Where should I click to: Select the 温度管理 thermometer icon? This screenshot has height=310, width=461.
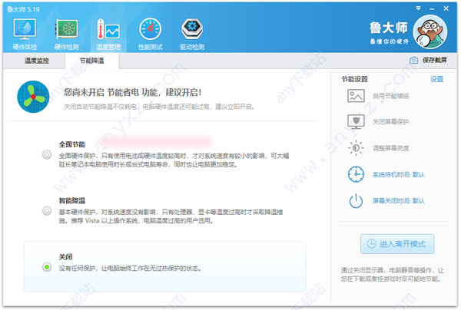(108, 29)
